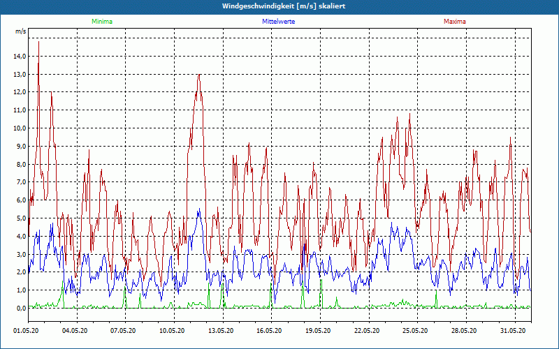The width and height of the screenshot is (559, 349).
Task: Click the 10.05.20 date label
Action: (x=172, y=331)
